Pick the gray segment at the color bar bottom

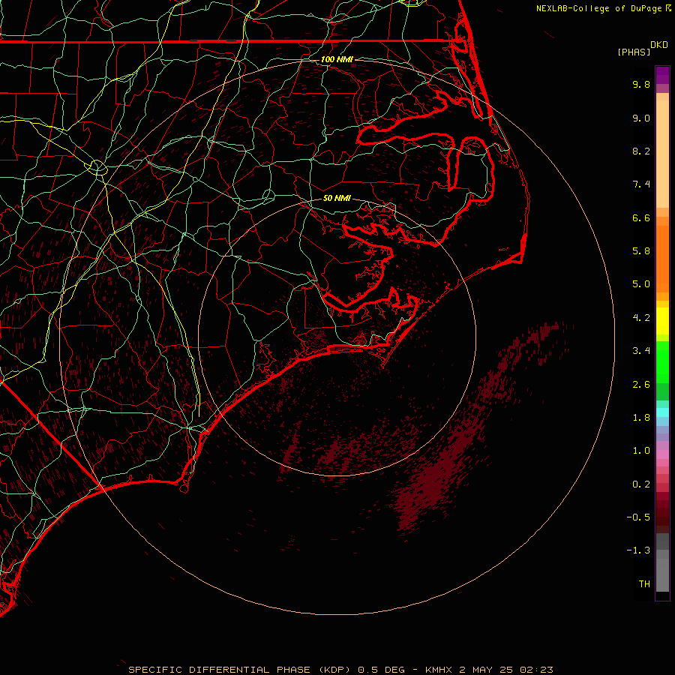662,575
